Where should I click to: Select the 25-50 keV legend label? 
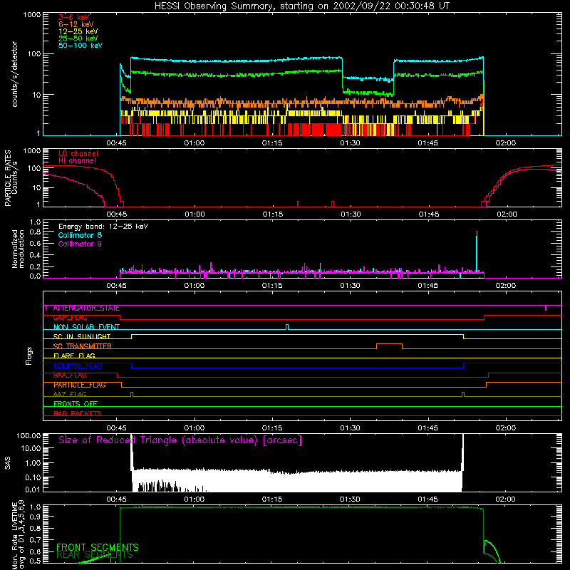tap(78, 38)
